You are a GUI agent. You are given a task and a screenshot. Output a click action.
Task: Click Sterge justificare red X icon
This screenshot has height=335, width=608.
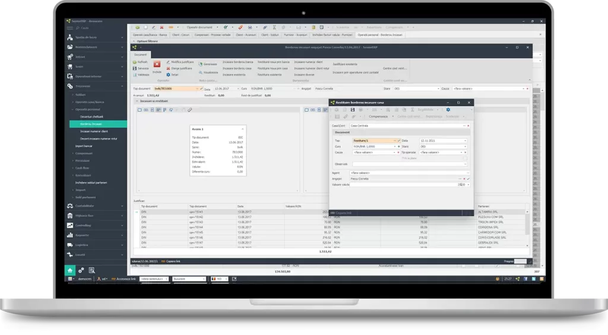coord(168,68)
